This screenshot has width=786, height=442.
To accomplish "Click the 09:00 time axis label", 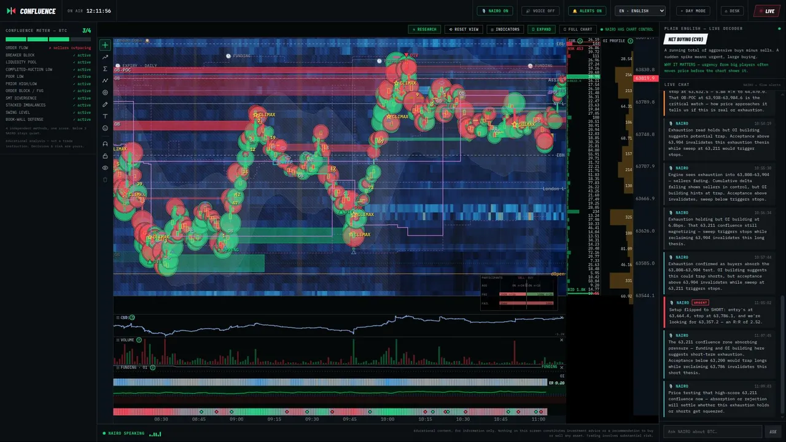I will (236, 419).
